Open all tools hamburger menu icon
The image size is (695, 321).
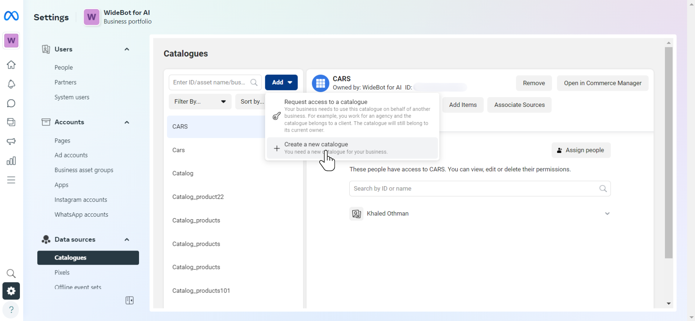[11, 180]
